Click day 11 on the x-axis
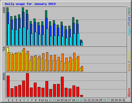132x103 pixels. point(46,100)
